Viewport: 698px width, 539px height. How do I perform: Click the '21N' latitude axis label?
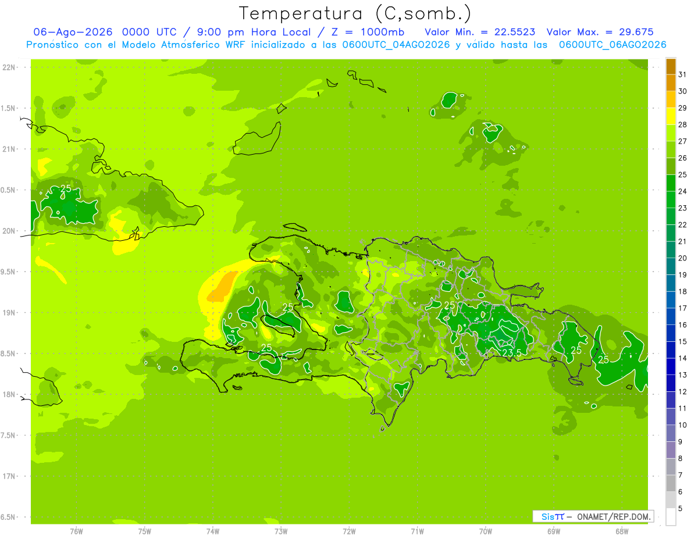[x=9, y=149]
